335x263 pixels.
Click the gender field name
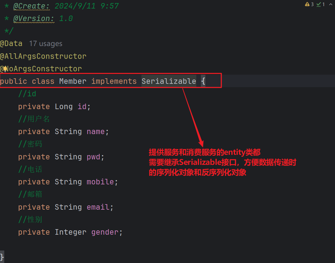pos(105,232)
